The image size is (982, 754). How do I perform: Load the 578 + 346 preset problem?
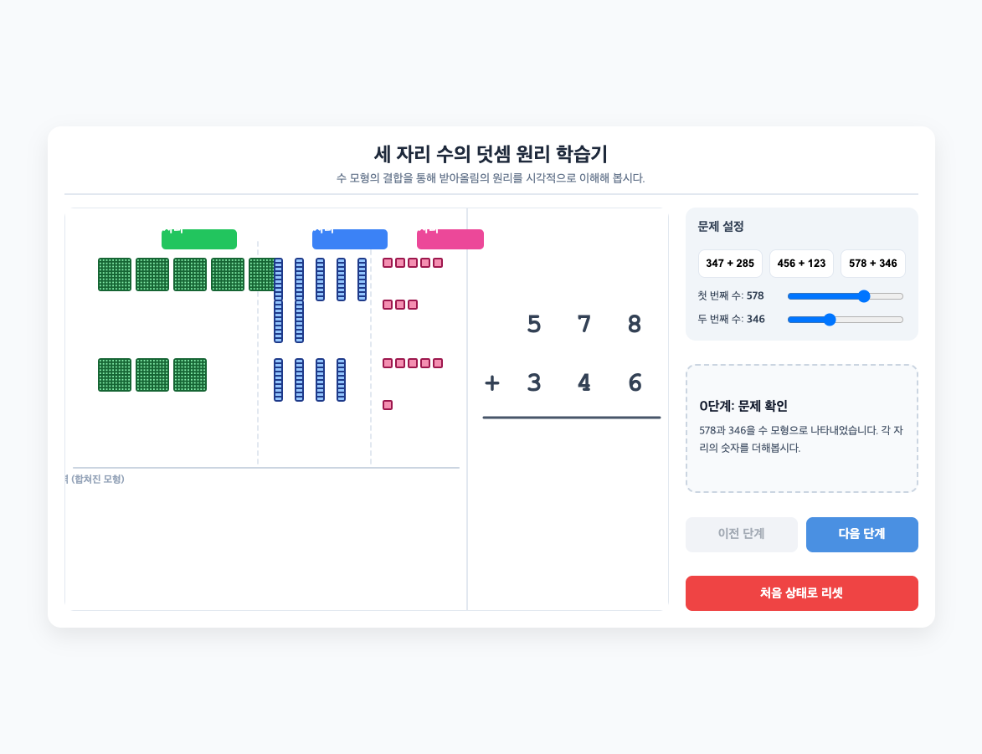tap(872, 264)
